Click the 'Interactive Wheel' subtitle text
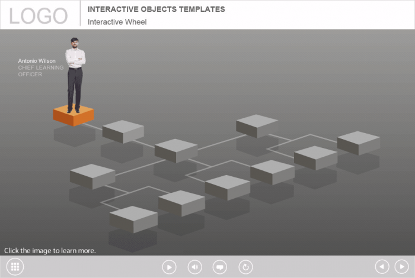Image resolution: width=415 pixels, height=278 pixels. 117,22
